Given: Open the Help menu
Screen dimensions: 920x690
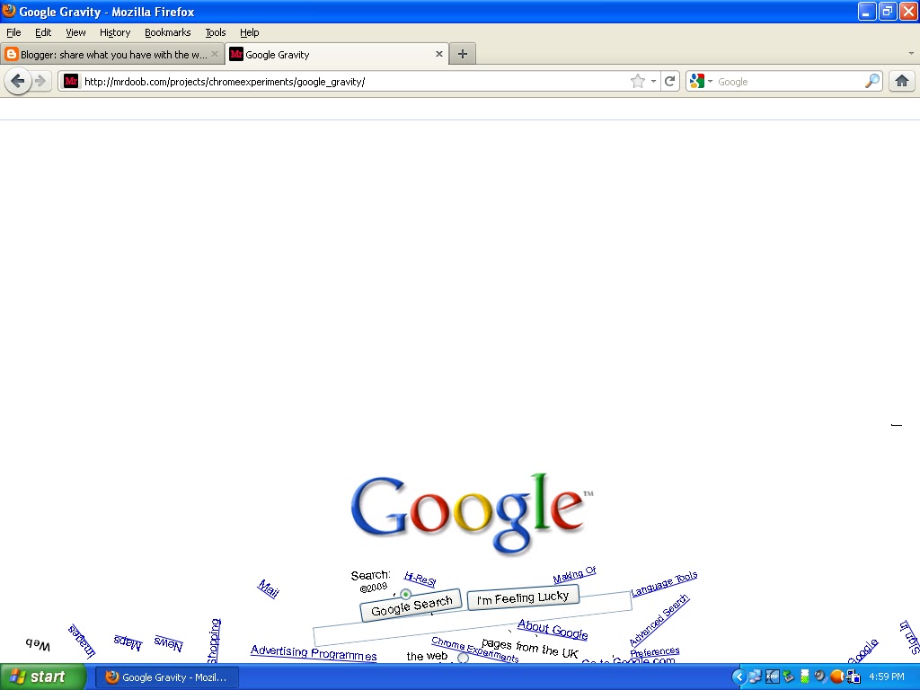Looking at the screenshot, I should tap(250, 32).
